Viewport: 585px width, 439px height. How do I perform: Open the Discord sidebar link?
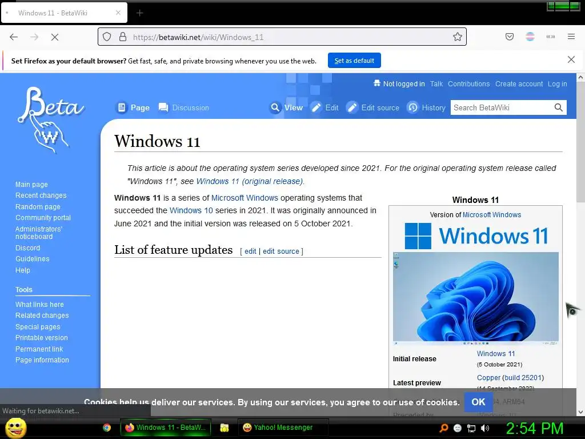(x=27, y=248)
